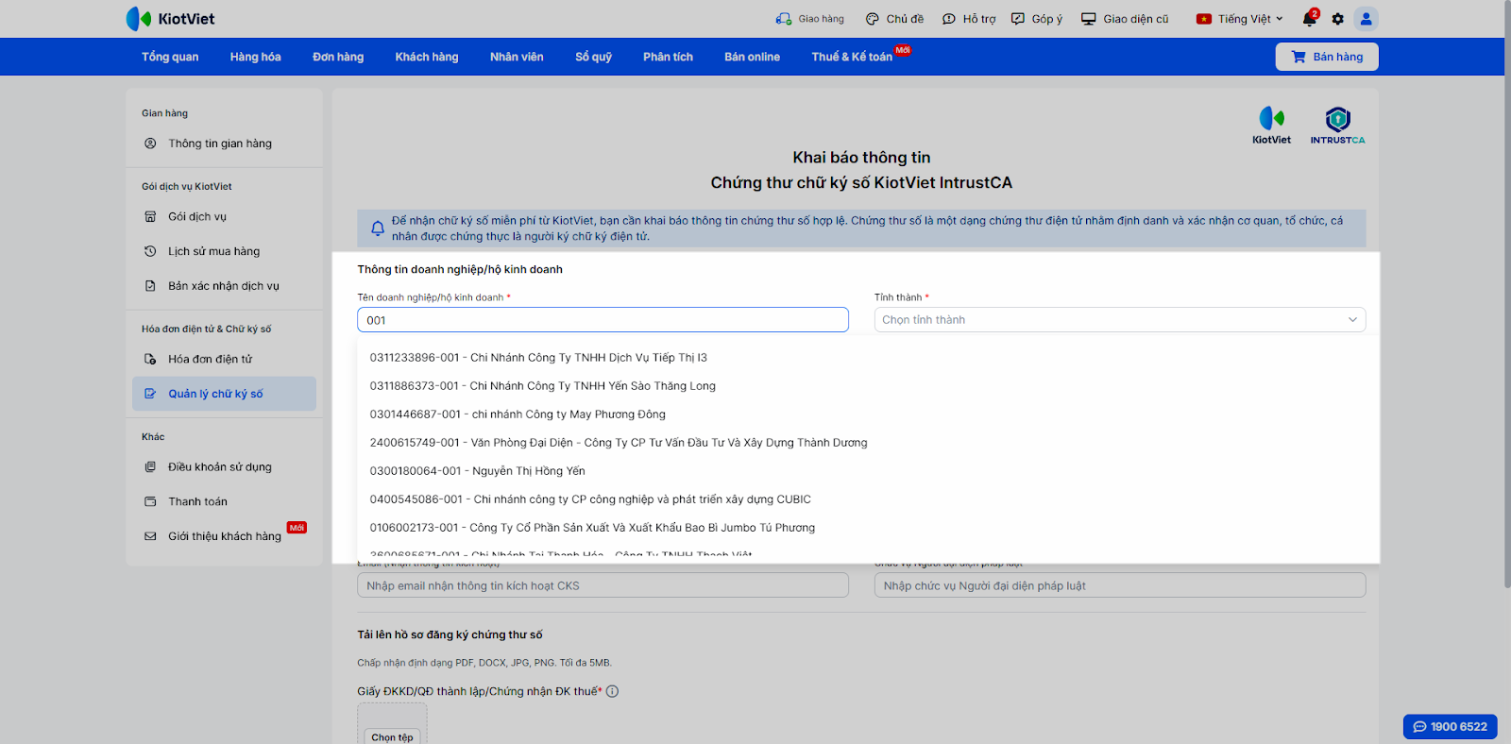Open the Nhân viên menu
The image size is (1511, 744).
(517, 57)
